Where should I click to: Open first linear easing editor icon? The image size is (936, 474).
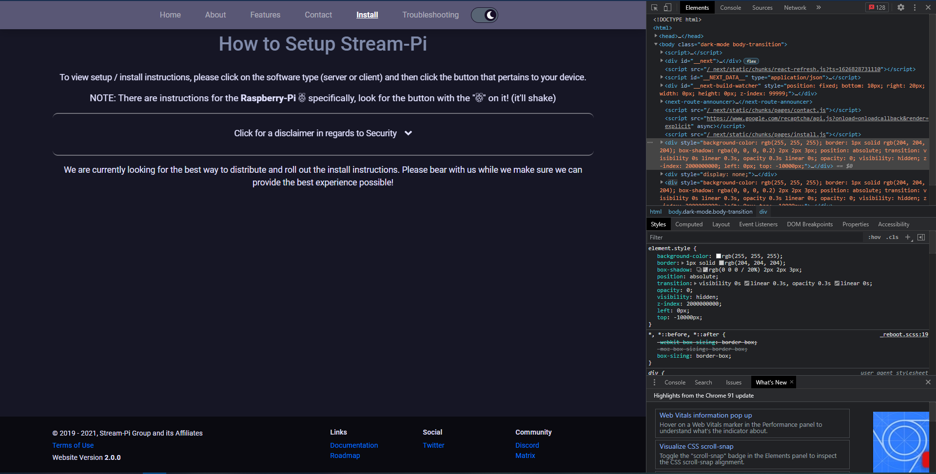747,283
